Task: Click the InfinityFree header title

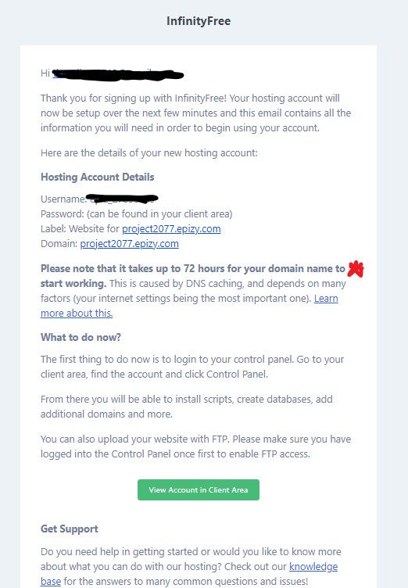Action: point(199,21)
